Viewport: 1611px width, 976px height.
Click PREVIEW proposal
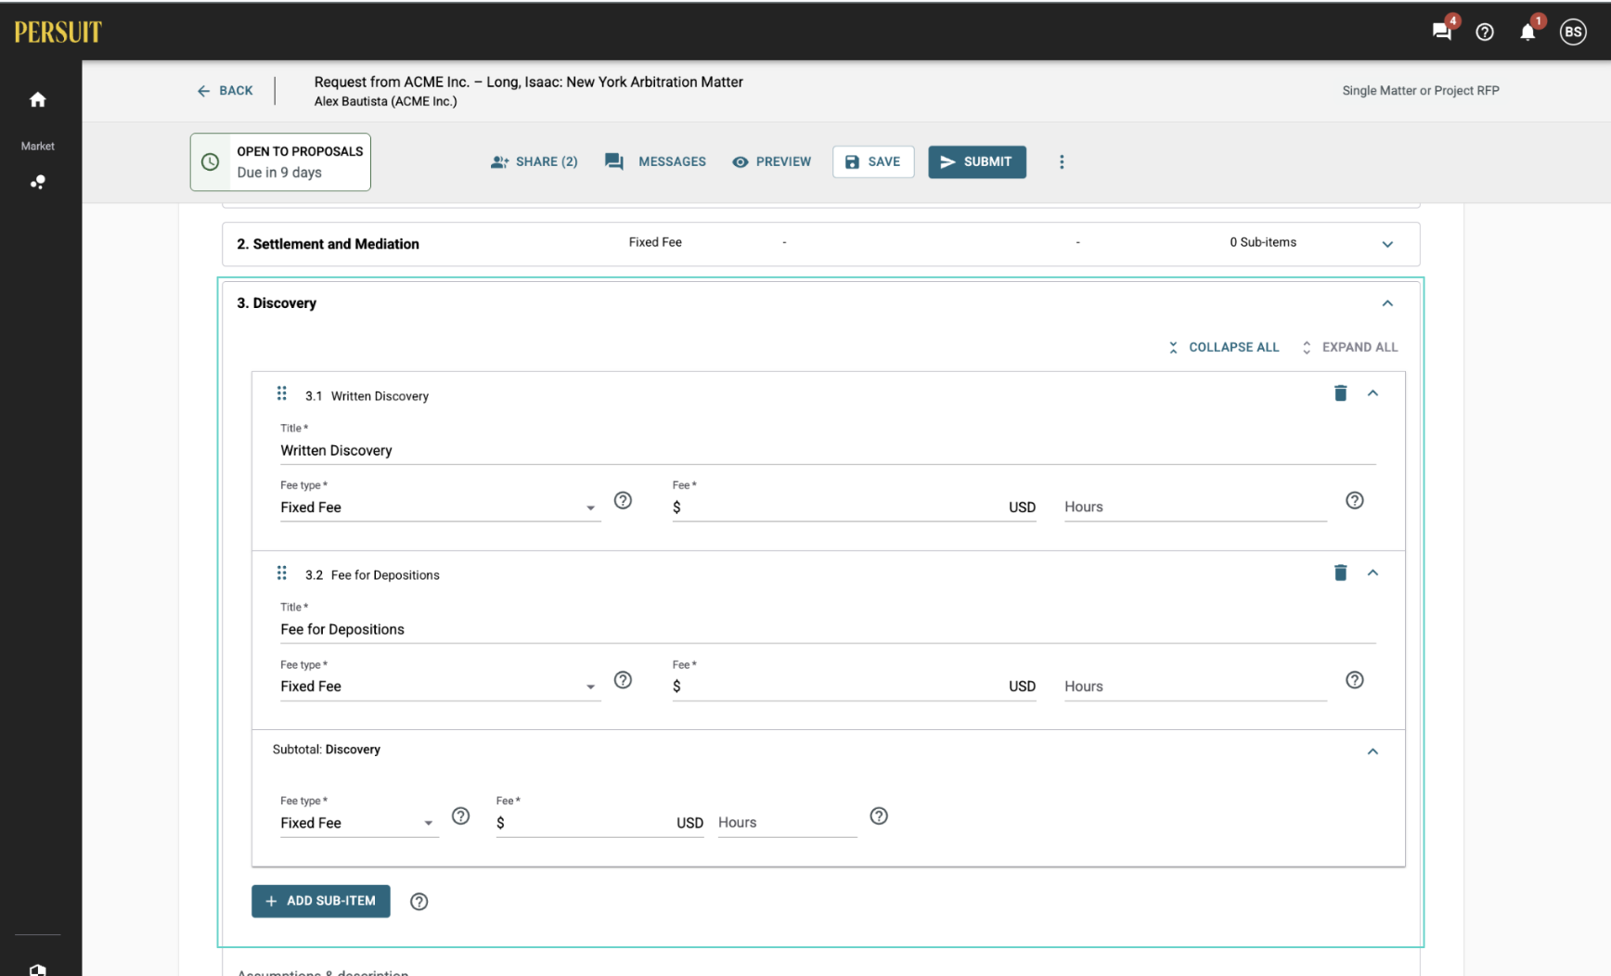pos(771,161)
